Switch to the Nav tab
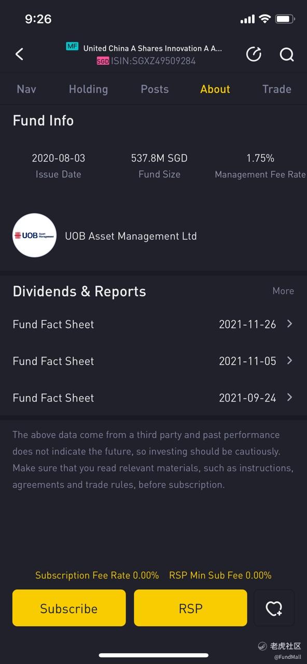Image resolution: width=307 pixels, height=664 pixels. pyautogui.click(x=26, y=89)
